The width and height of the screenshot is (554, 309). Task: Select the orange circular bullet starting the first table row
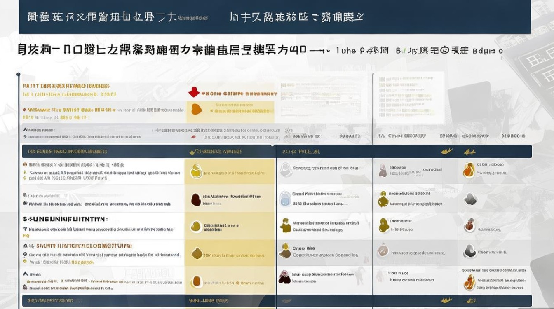25,164
